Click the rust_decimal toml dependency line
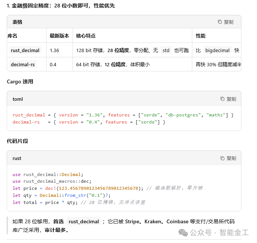This screenshot has width=257, height=243. coord(123,115)
